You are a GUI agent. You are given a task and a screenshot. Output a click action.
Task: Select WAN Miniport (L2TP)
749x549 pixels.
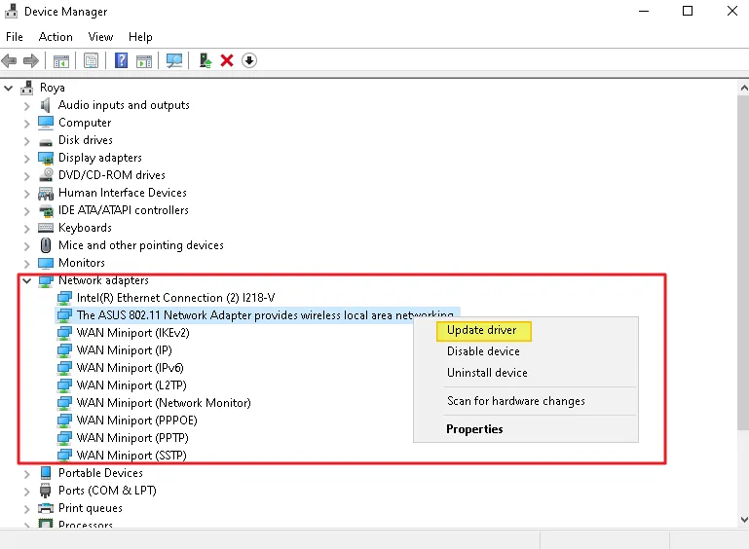(131, 385)
